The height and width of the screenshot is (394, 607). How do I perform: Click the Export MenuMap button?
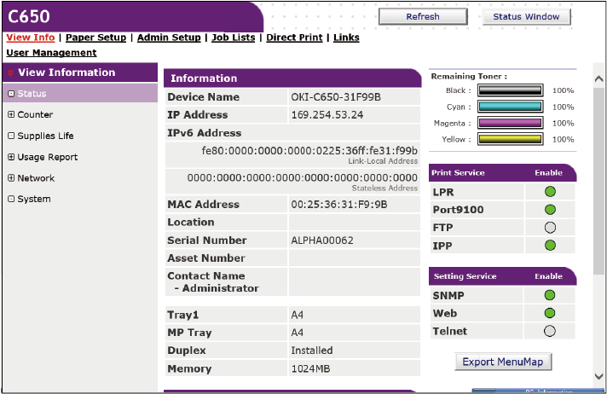[503, 362]
